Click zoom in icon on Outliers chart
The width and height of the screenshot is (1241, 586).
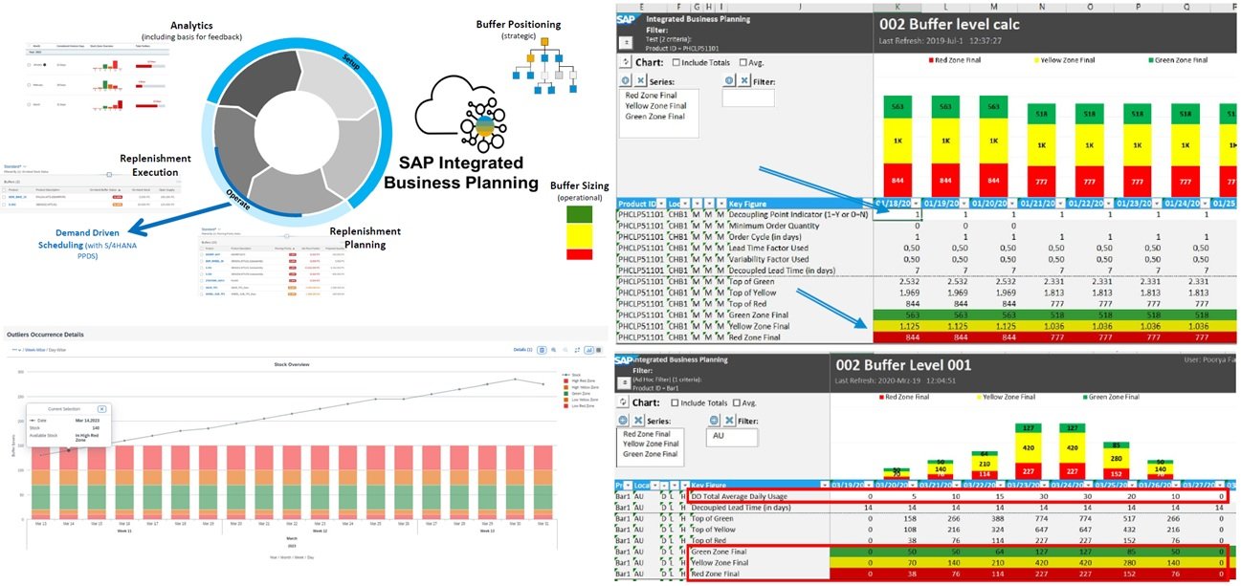tap(553, 350)
